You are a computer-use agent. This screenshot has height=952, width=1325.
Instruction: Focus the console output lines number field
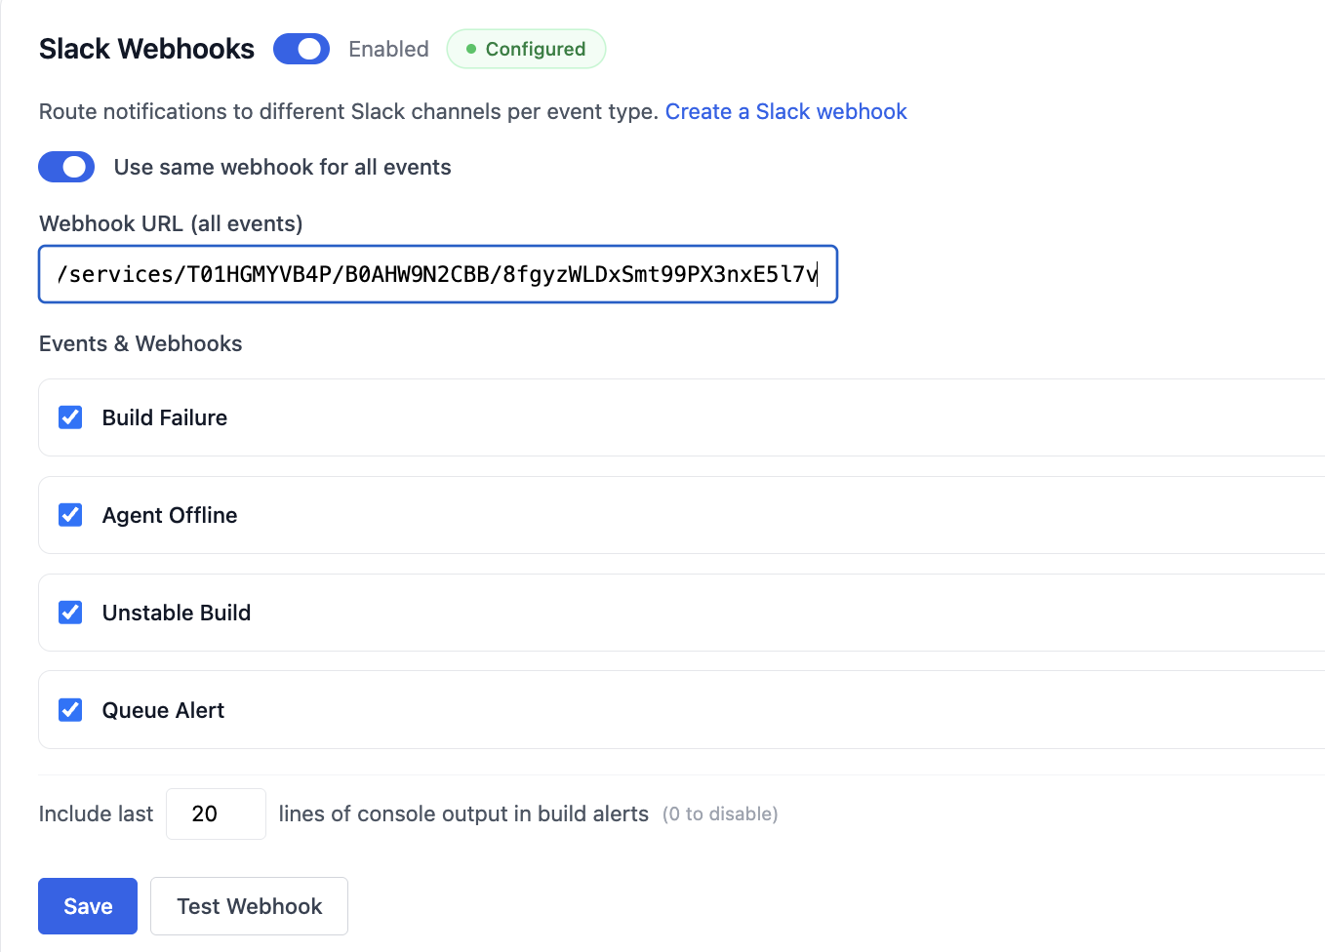[216, 813]
